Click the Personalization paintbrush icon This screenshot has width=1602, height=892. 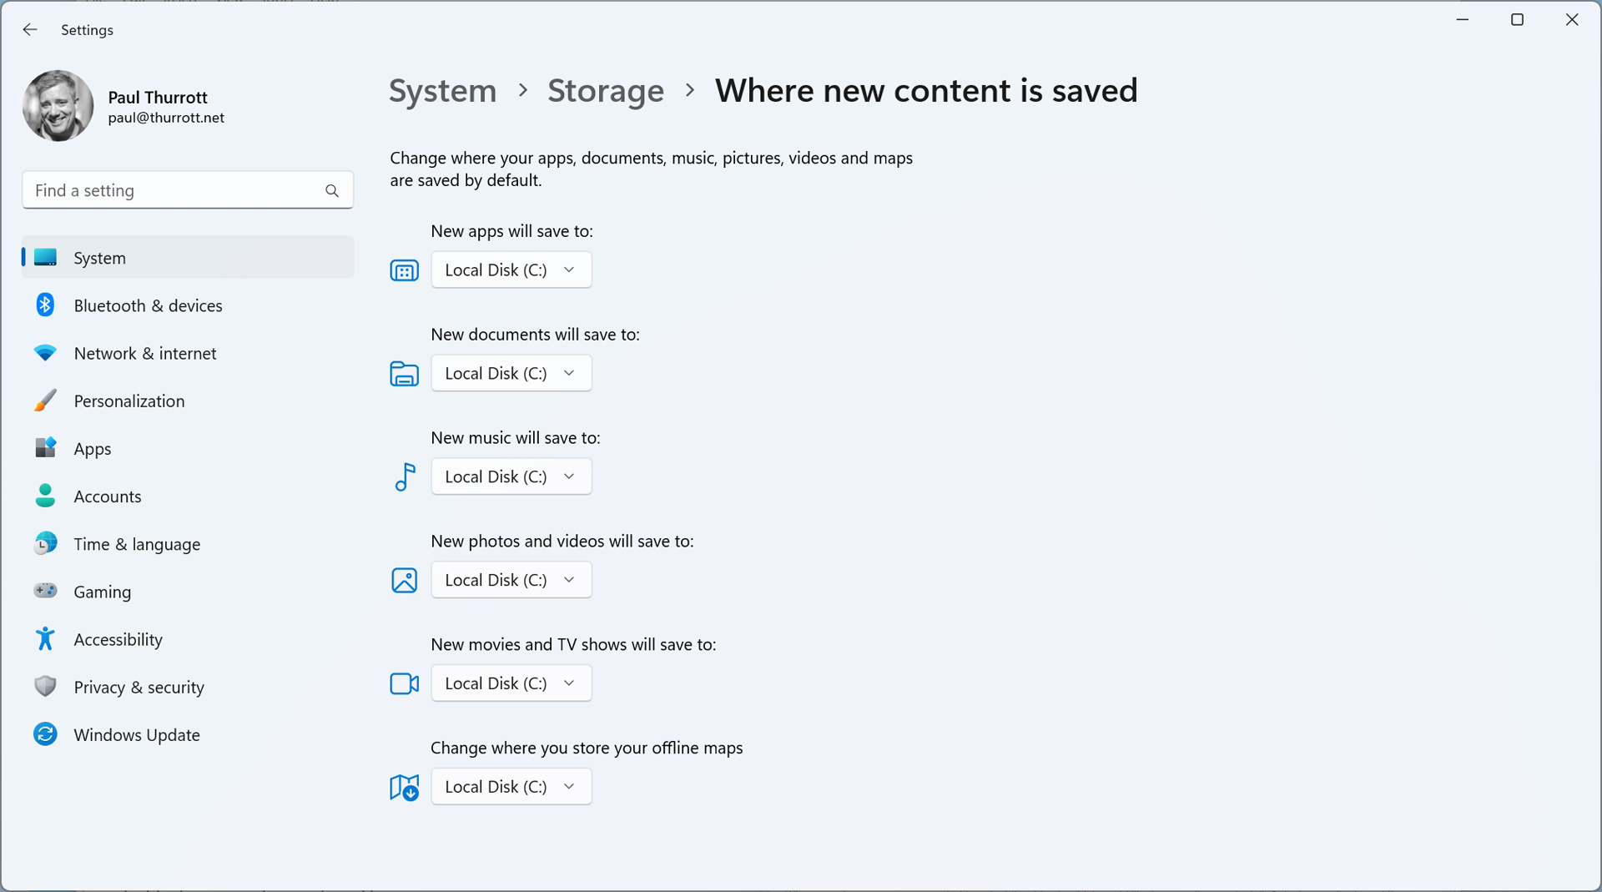click(x=45, y=401)
